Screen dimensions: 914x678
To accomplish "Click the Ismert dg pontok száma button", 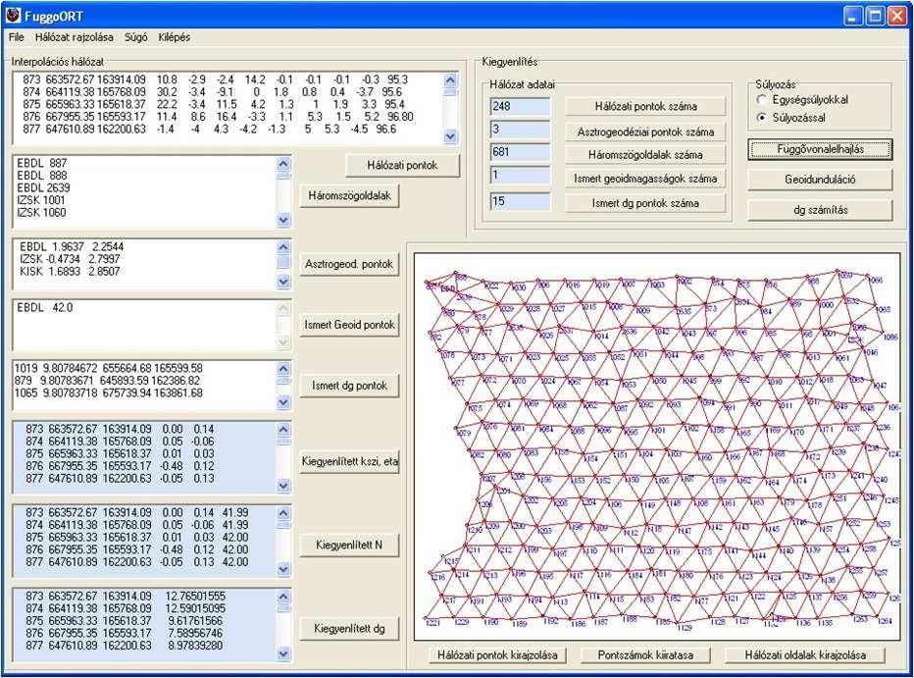I will [x=646, y=203].
